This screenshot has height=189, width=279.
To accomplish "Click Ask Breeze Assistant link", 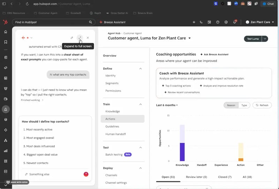I will (214, 54).
